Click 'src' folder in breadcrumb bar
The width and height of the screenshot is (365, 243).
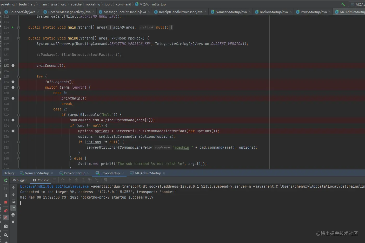coord(33,4)
